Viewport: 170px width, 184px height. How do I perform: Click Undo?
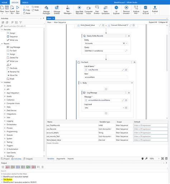pyautogui.click(x=35, y=7)
